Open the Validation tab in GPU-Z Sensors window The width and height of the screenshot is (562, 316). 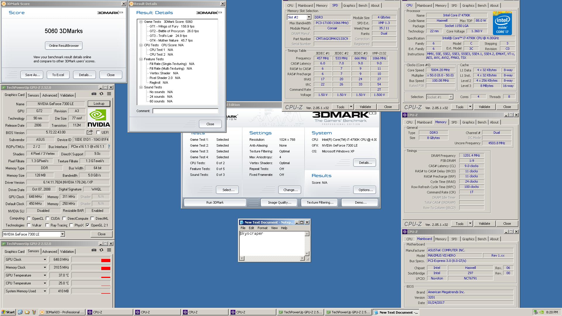[67, 252]
